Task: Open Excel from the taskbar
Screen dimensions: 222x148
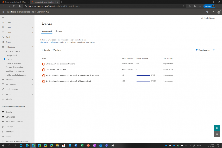Action: pos(82,145)
